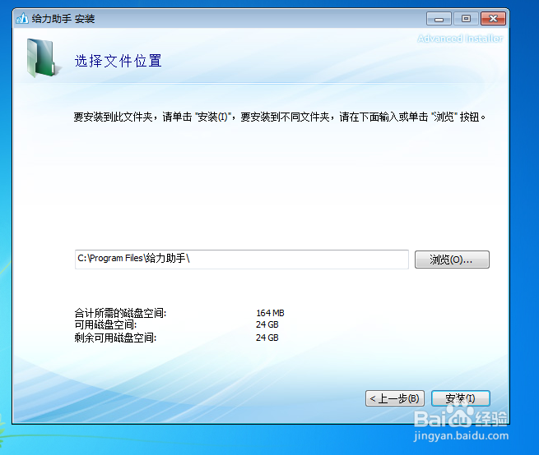Click the 安装(I) install button
This screenshot has height=455, width=539.
pyautogui.click(x=460, y=398)
